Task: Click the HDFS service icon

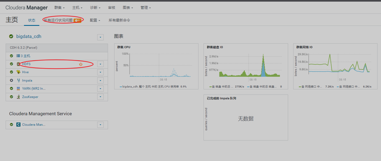Action: click(18, 64)
